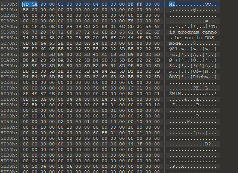Screen dimensions: 238x173
Task: Click the offset label 5C50h
Action: 9,32
